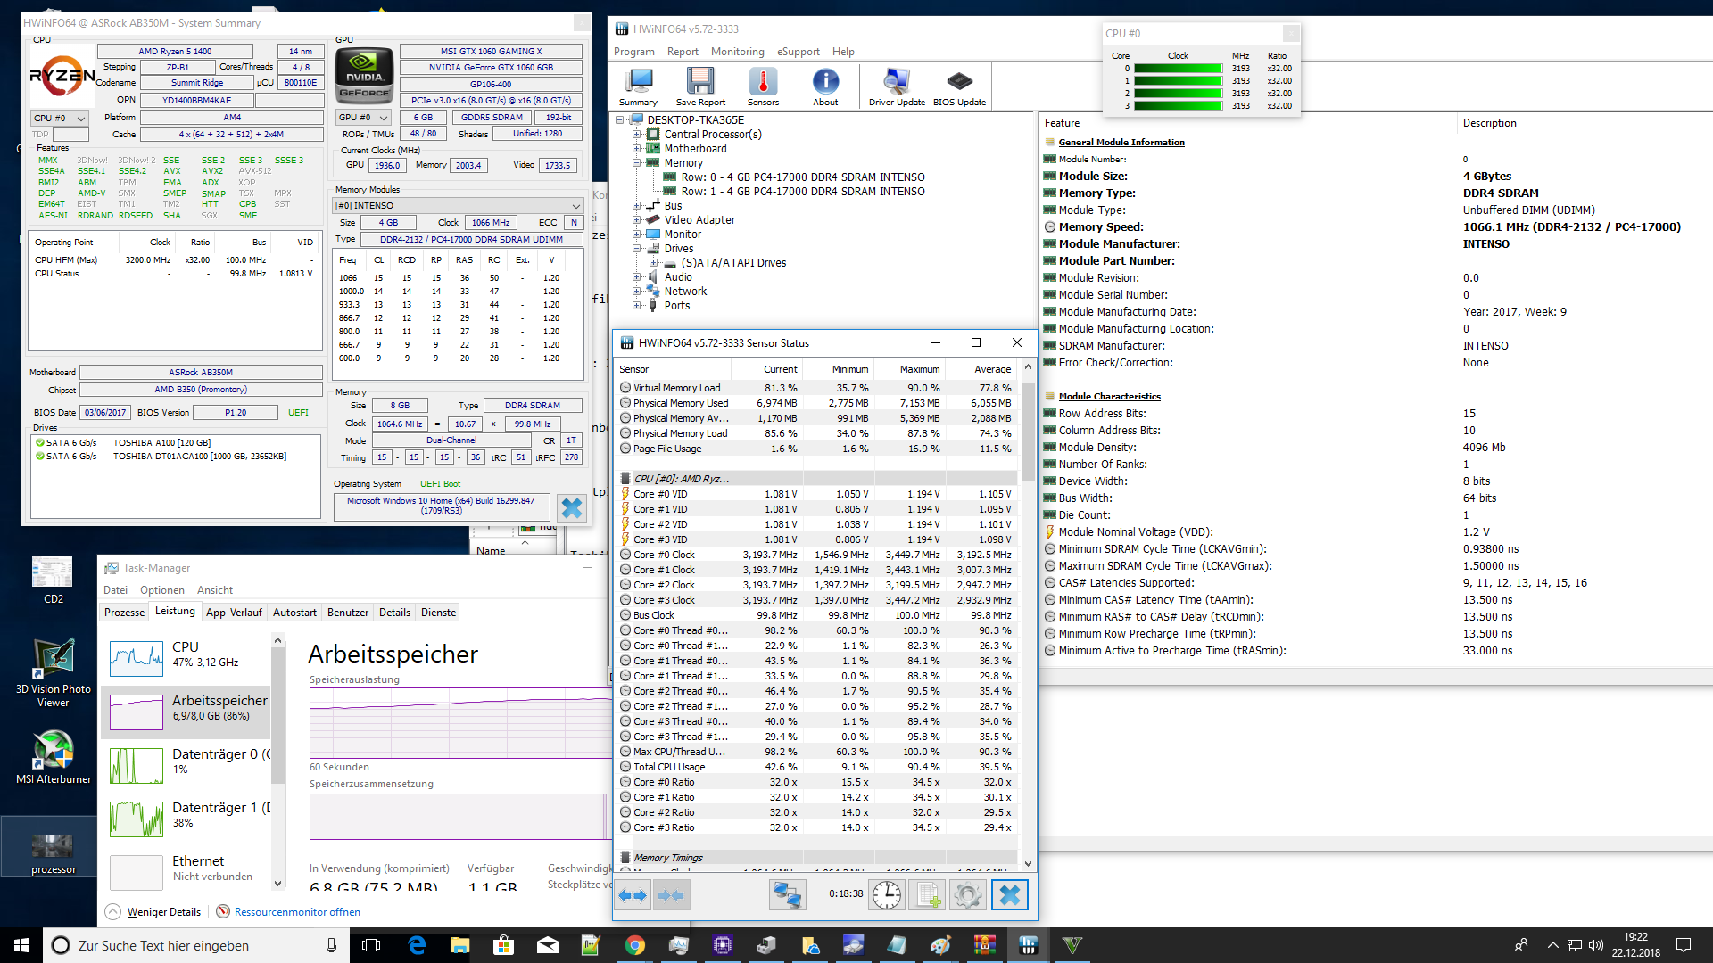Reset sensor timer with clock icon

pos(886,895)
